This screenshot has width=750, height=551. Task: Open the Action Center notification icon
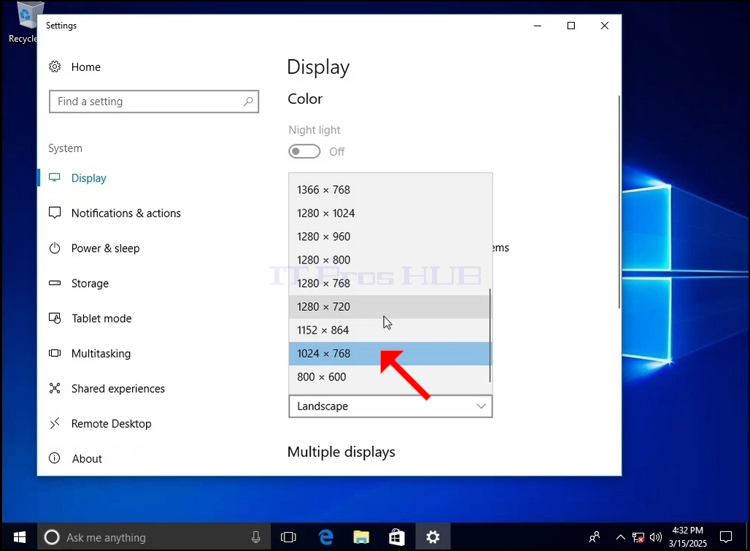(726, 537)
